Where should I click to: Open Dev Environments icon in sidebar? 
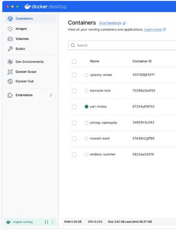[10, 62]
